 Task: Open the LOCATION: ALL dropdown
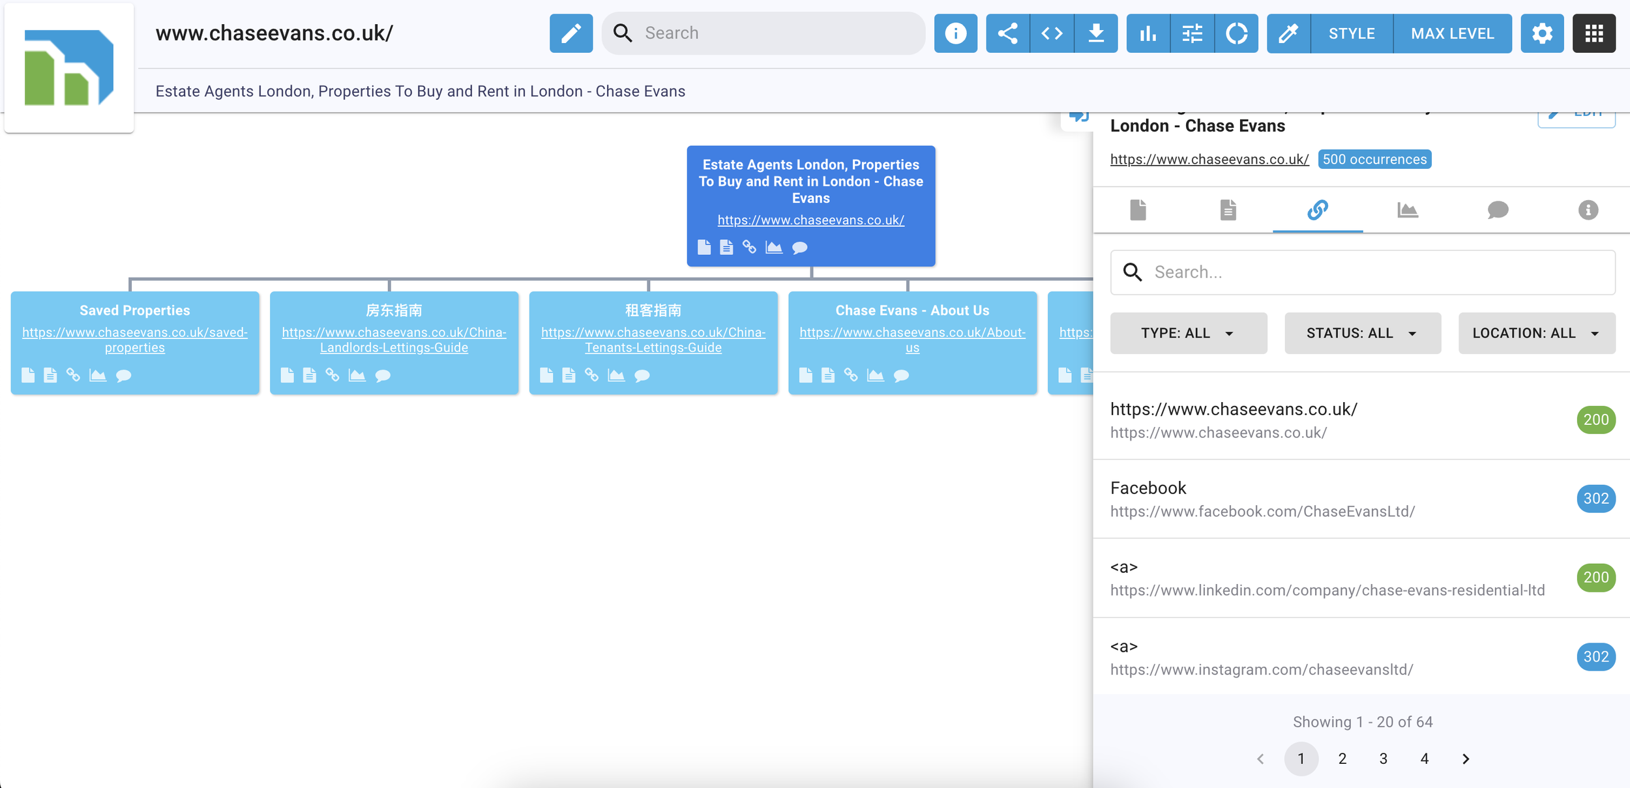(1537, 333)
